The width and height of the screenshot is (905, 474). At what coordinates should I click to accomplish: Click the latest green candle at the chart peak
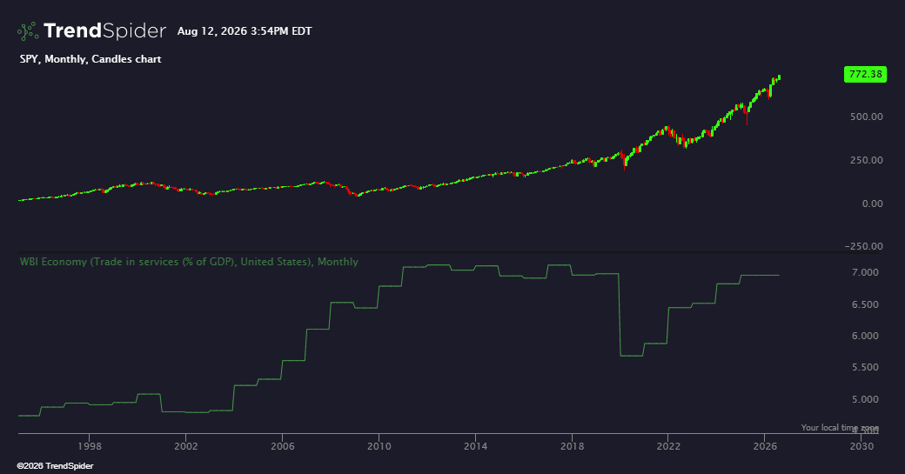pyautogui.click(x=779, y=77)
